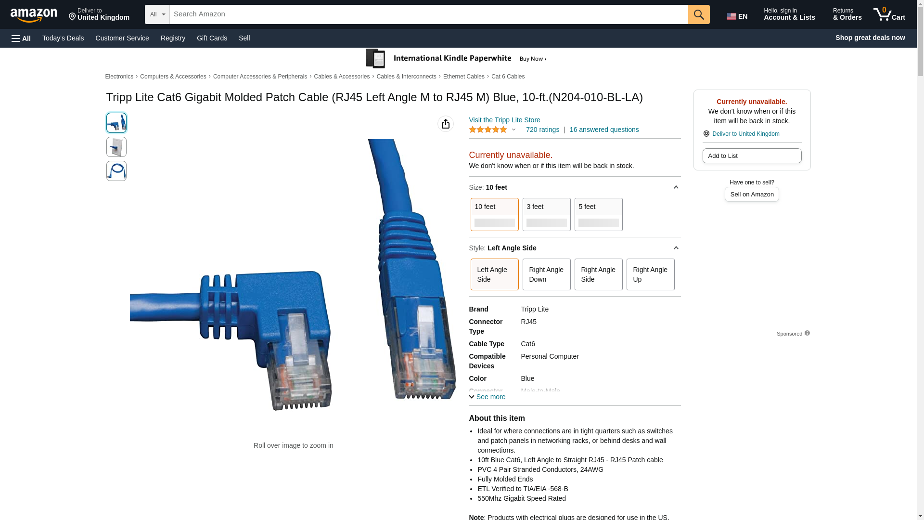Open the Add to List dropdown

click(752, 156)
